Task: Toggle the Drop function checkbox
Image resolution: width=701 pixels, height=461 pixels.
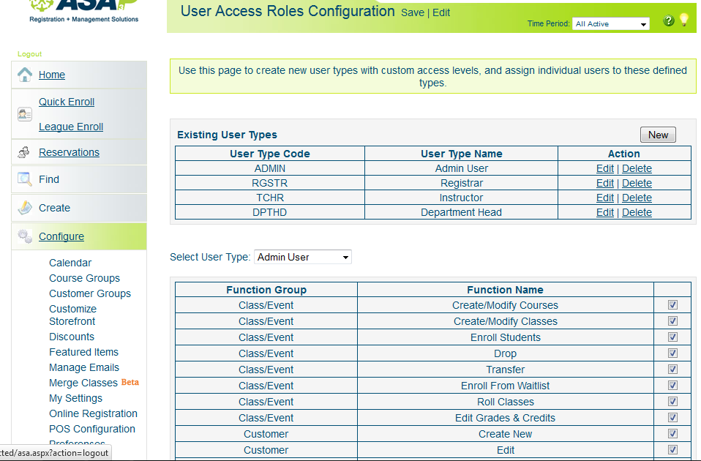Action: click(672, 353)
